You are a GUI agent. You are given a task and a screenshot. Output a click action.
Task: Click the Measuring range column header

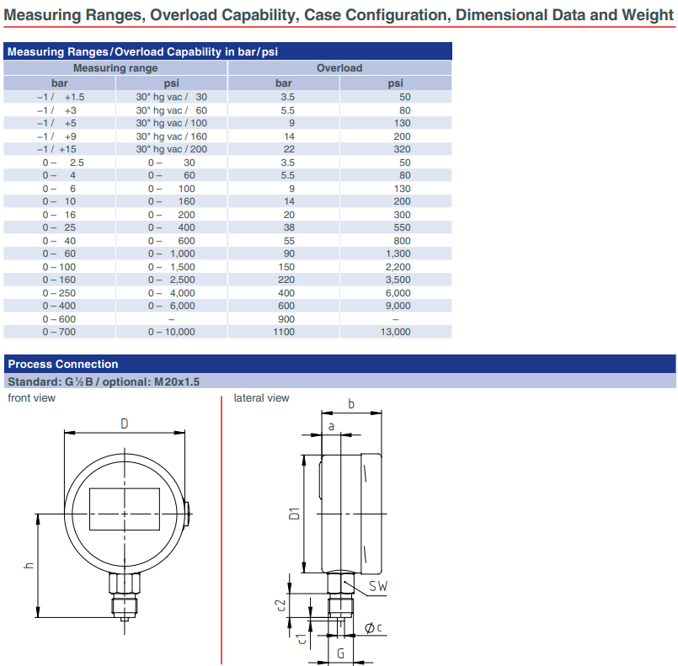coord(115,68)
